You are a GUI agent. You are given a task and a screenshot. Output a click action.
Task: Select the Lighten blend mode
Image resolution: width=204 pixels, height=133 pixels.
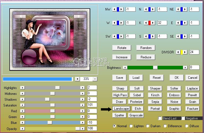point(131,126)
